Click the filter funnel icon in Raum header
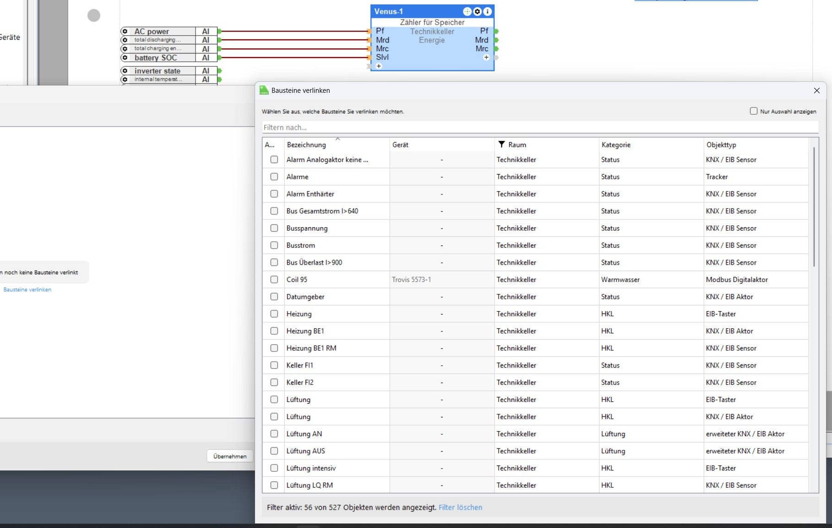The image size is (832, 528). (x=502, y=144)
